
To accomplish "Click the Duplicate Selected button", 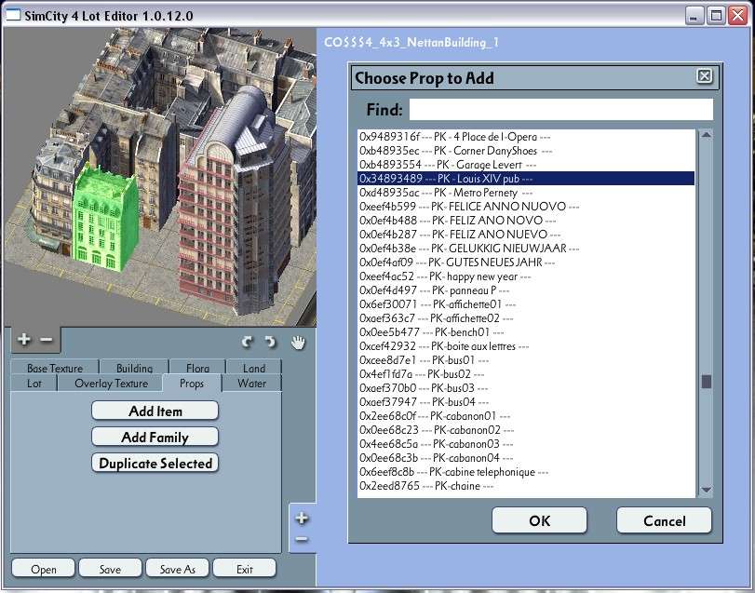I will [x=155, y=463].
